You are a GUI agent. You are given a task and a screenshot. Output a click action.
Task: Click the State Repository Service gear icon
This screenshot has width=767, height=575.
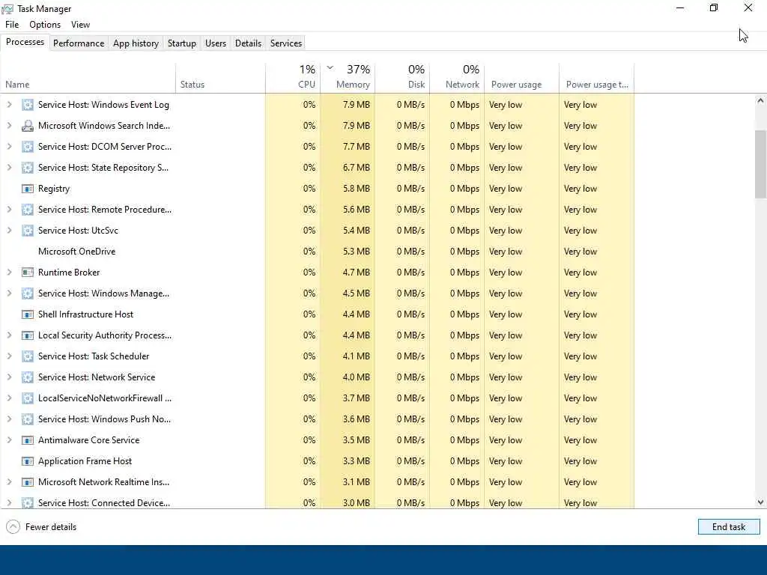point(28,168)
